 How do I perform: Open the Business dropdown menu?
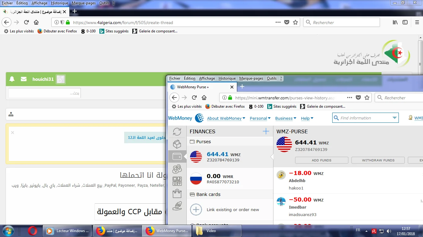tap(286, 118)
